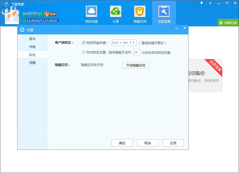Open the 分享 sharing panel
The image size is (239, 173).
[116, 13]
